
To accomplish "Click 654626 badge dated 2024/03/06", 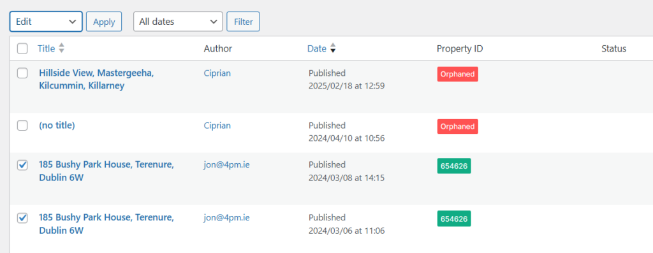I will 454,219.
